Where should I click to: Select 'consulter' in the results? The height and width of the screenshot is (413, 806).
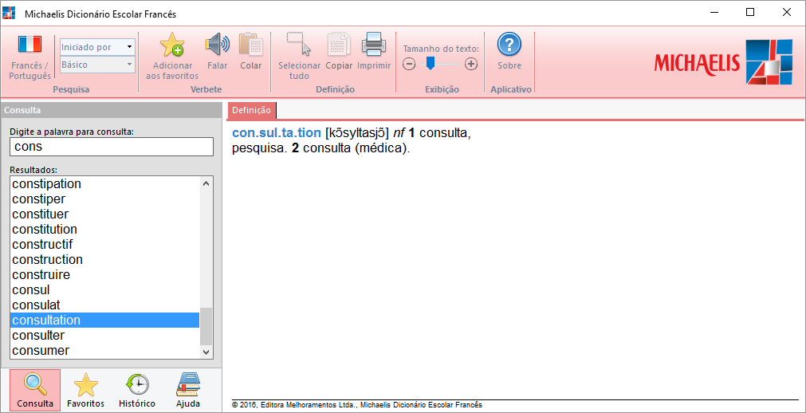pyautogui.click(x=105, y=336)
